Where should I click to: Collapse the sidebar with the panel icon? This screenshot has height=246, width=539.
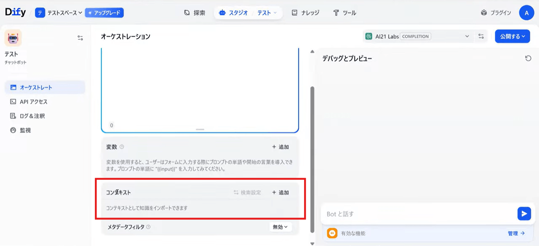[80, 38]
